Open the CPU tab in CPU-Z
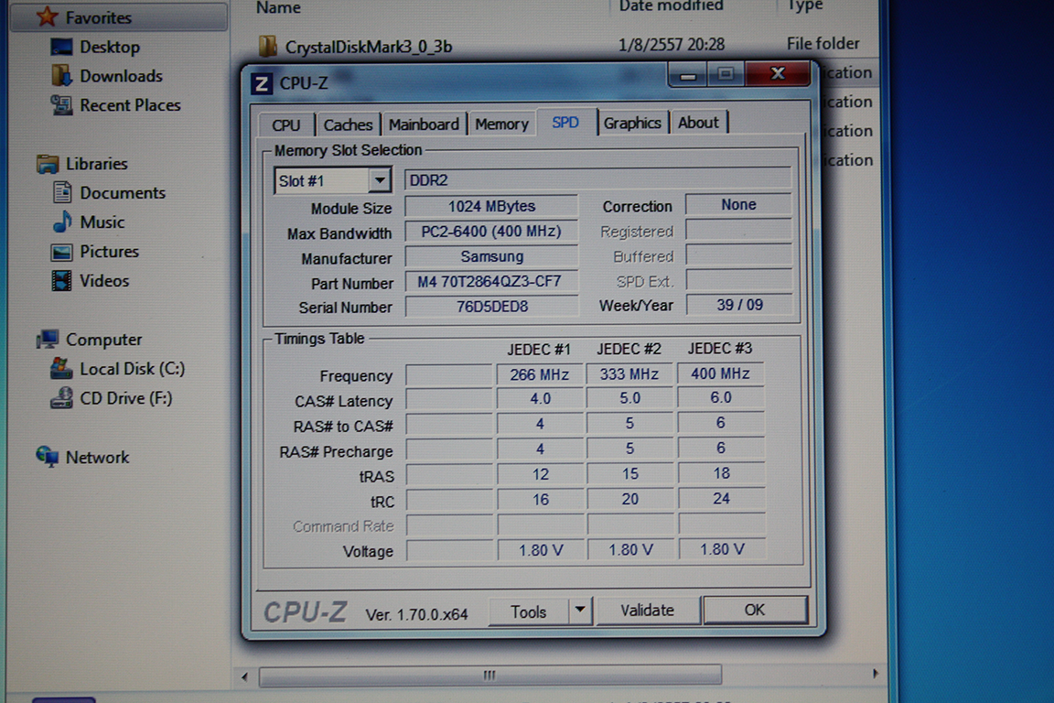The width and height of the screenshot is (1054, 703). pos(286,124)
